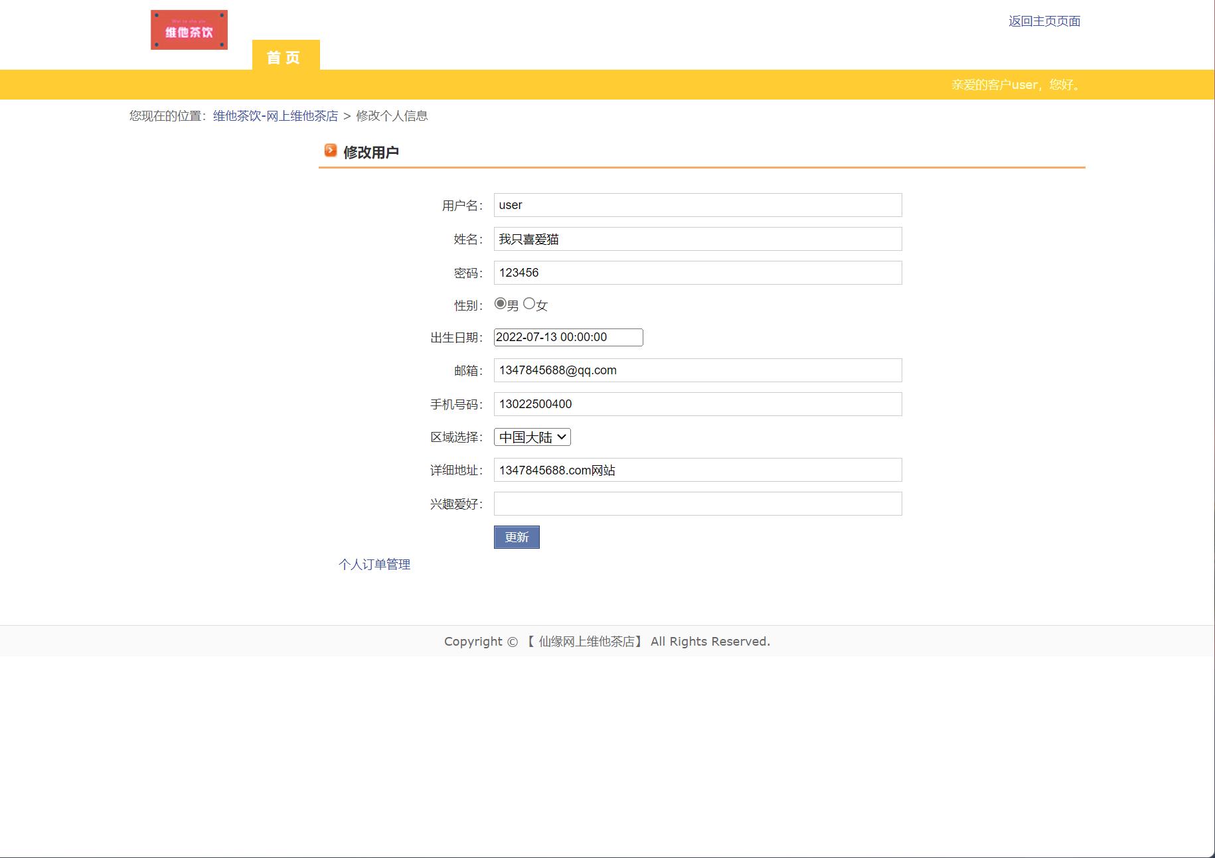Switch to the 首页 tab

(x=284, y=57)
